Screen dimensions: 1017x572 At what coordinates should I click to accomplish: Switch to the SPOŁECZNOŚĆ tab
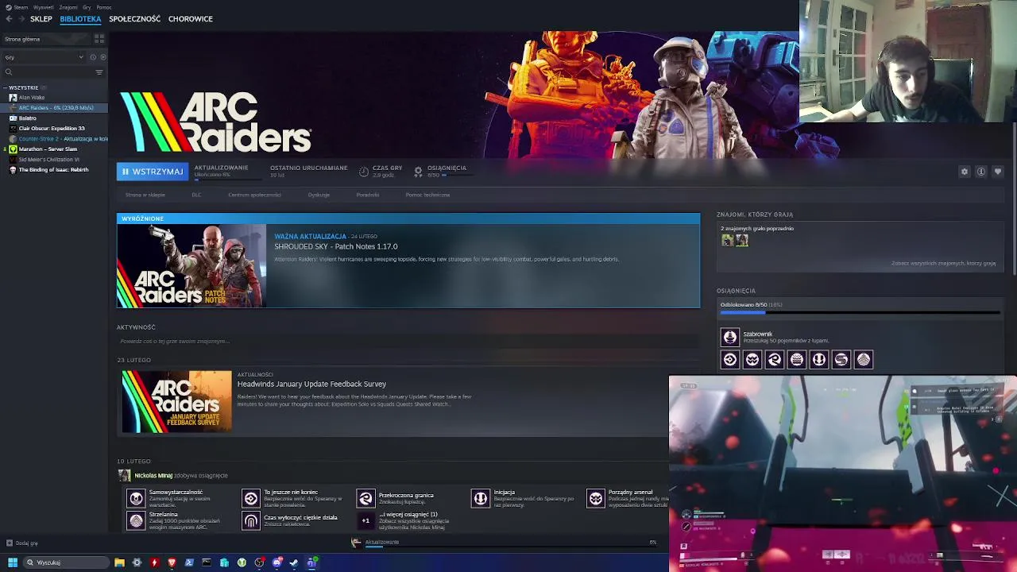click(x=134, y=18)
